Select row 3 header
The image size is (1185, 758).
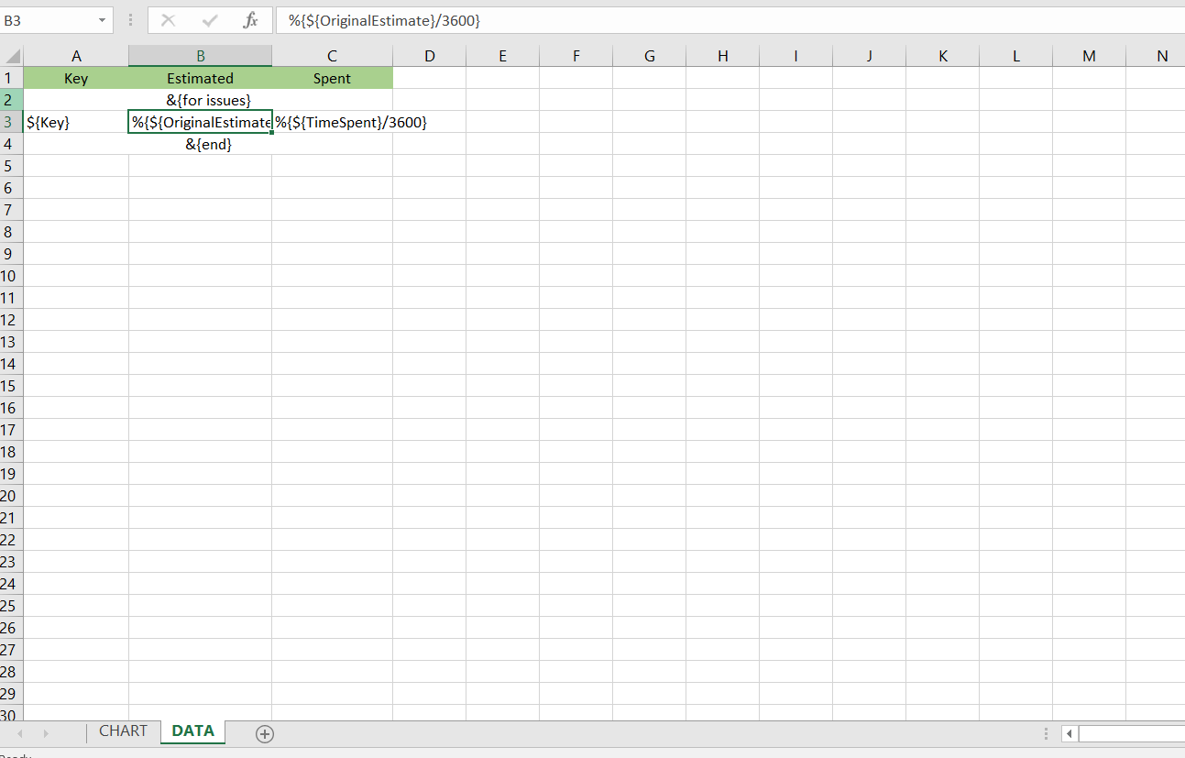(11, 122)
